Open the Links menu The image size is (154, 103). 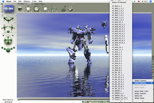(x=34, y=1)
